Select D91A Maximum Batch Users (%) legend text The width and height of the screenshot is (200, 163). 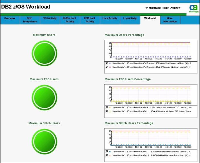point(151,152)
